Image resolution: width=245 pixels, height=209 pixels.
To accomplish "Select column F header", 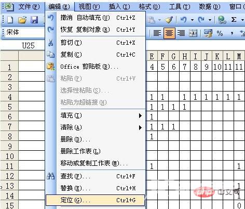I will coord(162,56).
